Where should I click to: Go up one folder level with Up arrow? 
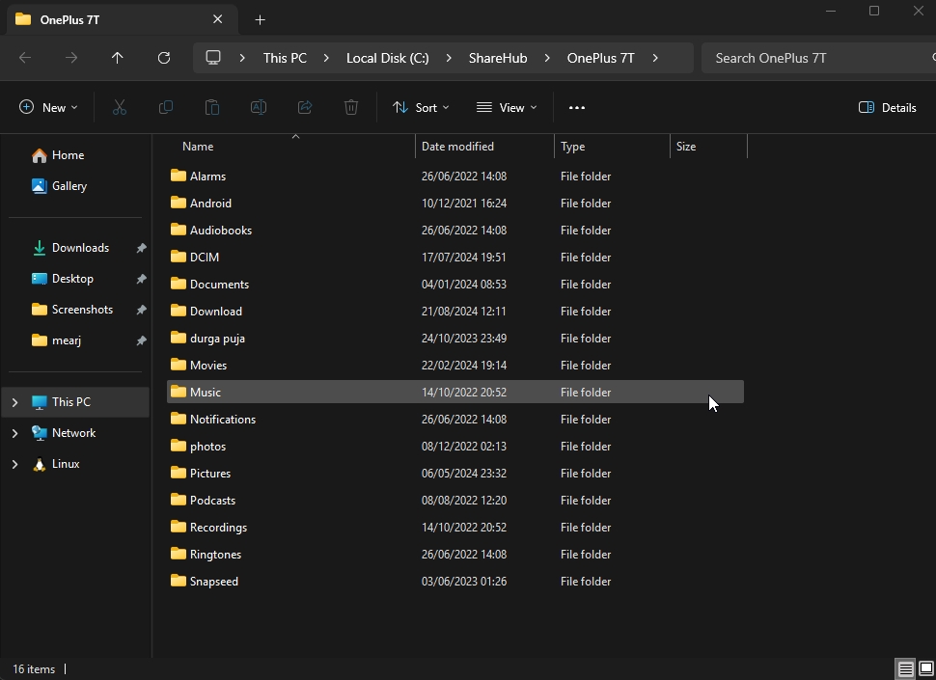click(118, 58)
